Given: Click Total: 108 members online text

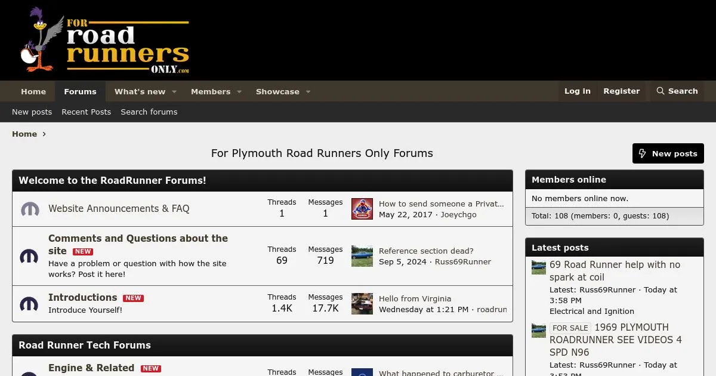Looking at the screenshot, I should coord(600,216).
